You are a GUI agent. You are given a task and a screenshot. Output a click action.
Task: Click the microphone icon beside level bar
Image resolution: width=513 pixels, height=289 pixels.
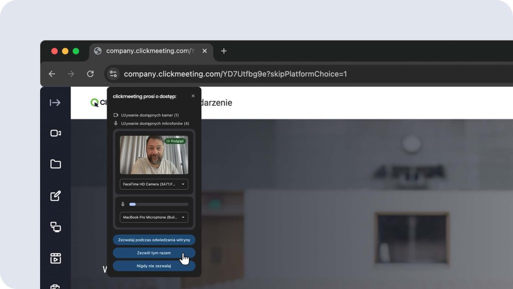pos(123,204)
